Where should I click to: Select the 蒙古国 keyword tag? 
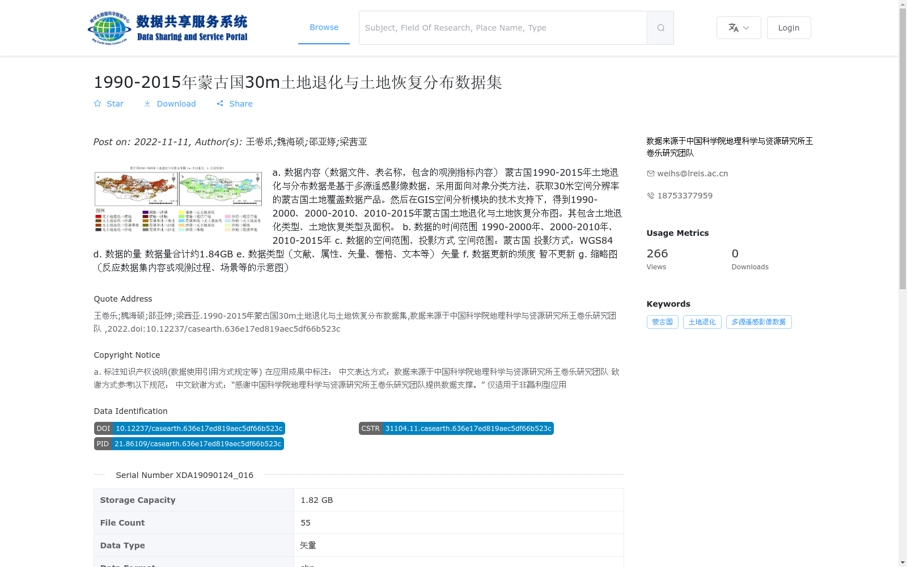[662, 322]
